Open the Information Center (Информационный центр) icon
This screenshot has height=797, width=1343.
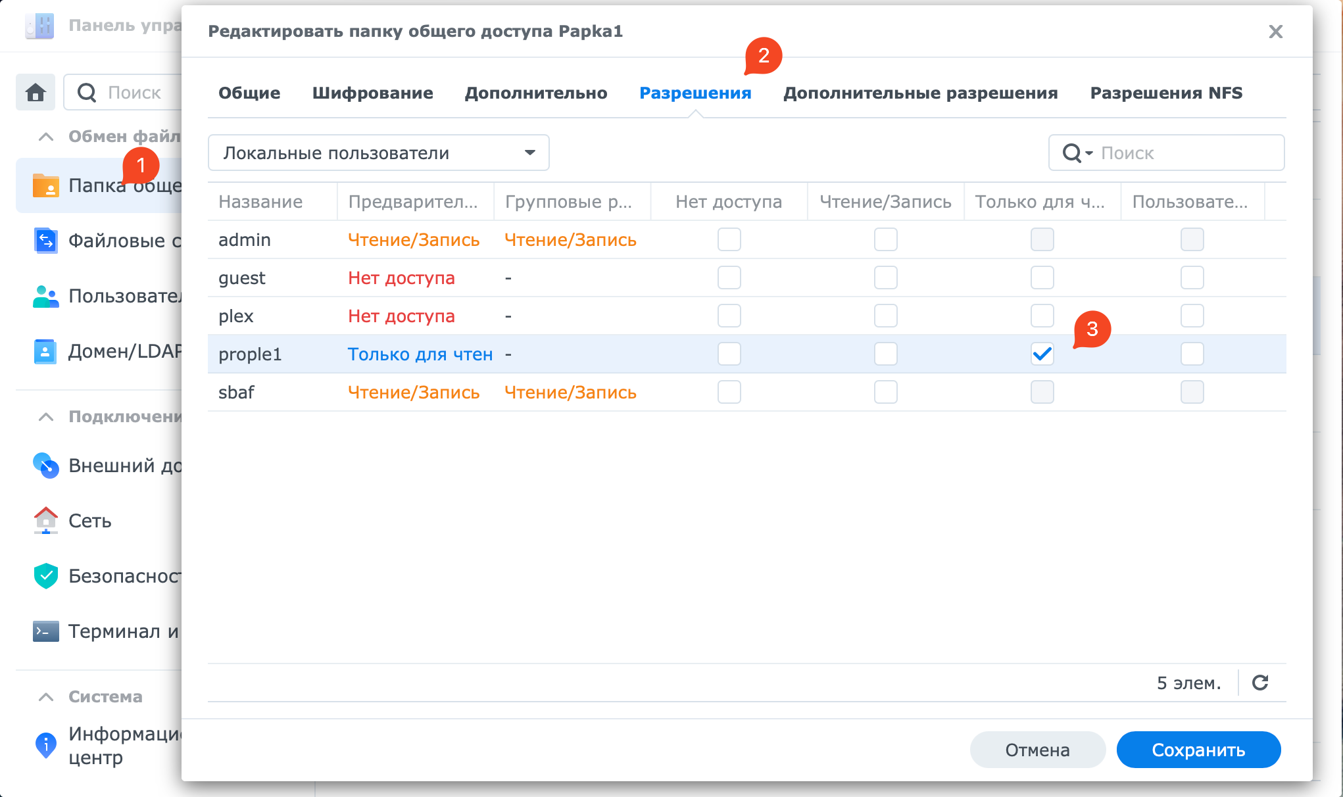coord(45,745)
